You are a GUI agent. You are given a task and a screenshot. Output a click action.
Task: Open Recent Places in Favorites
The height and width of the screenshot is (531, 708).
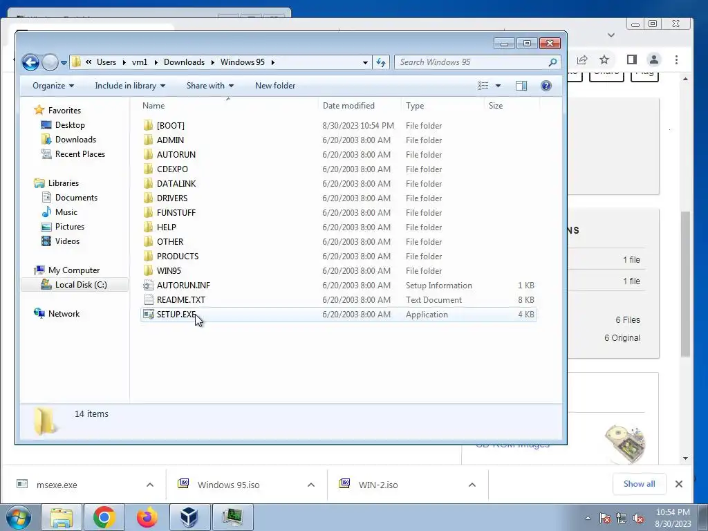80,154
